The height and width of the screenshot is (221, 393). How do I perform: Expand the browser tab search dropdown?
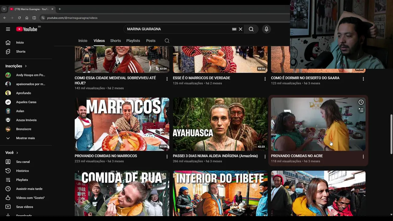point(4,9)
